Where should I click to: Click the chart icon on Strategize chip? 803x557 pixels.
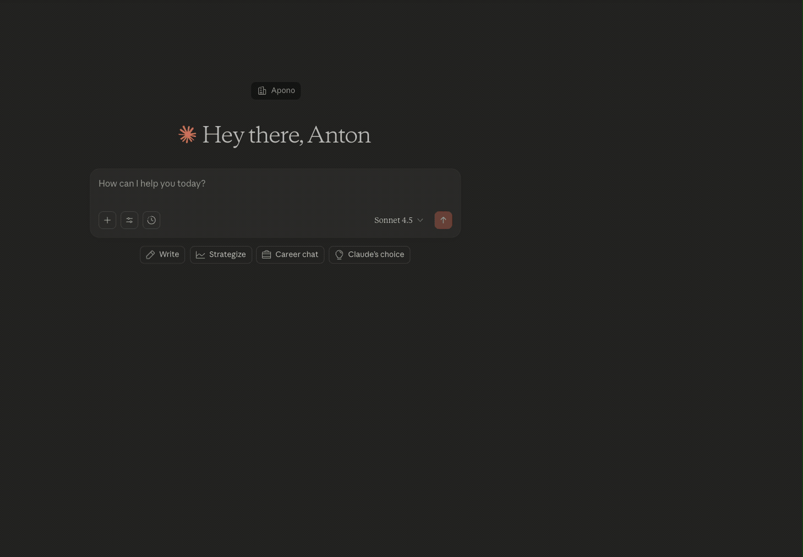200,255
